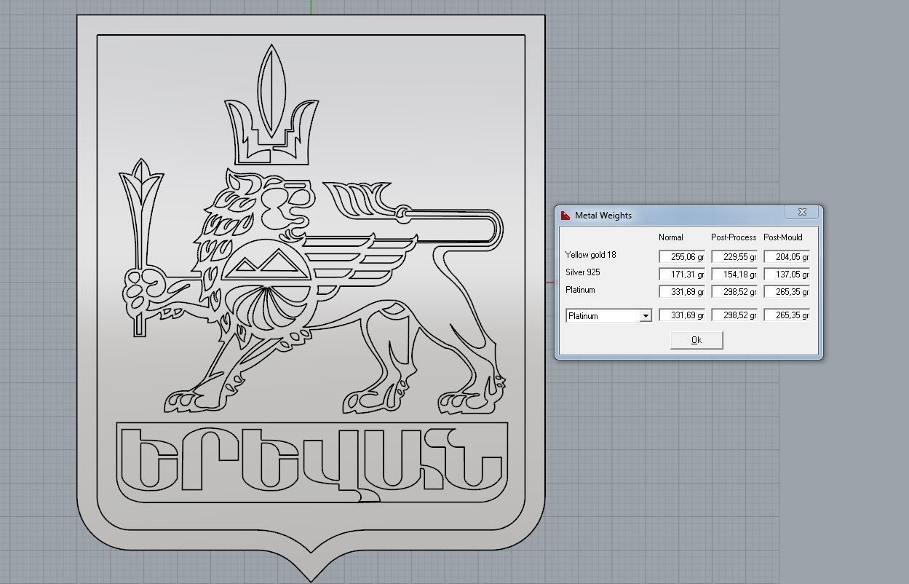
Task: Click the Ok button in Metal Weights
Action: tap(696, 340)
